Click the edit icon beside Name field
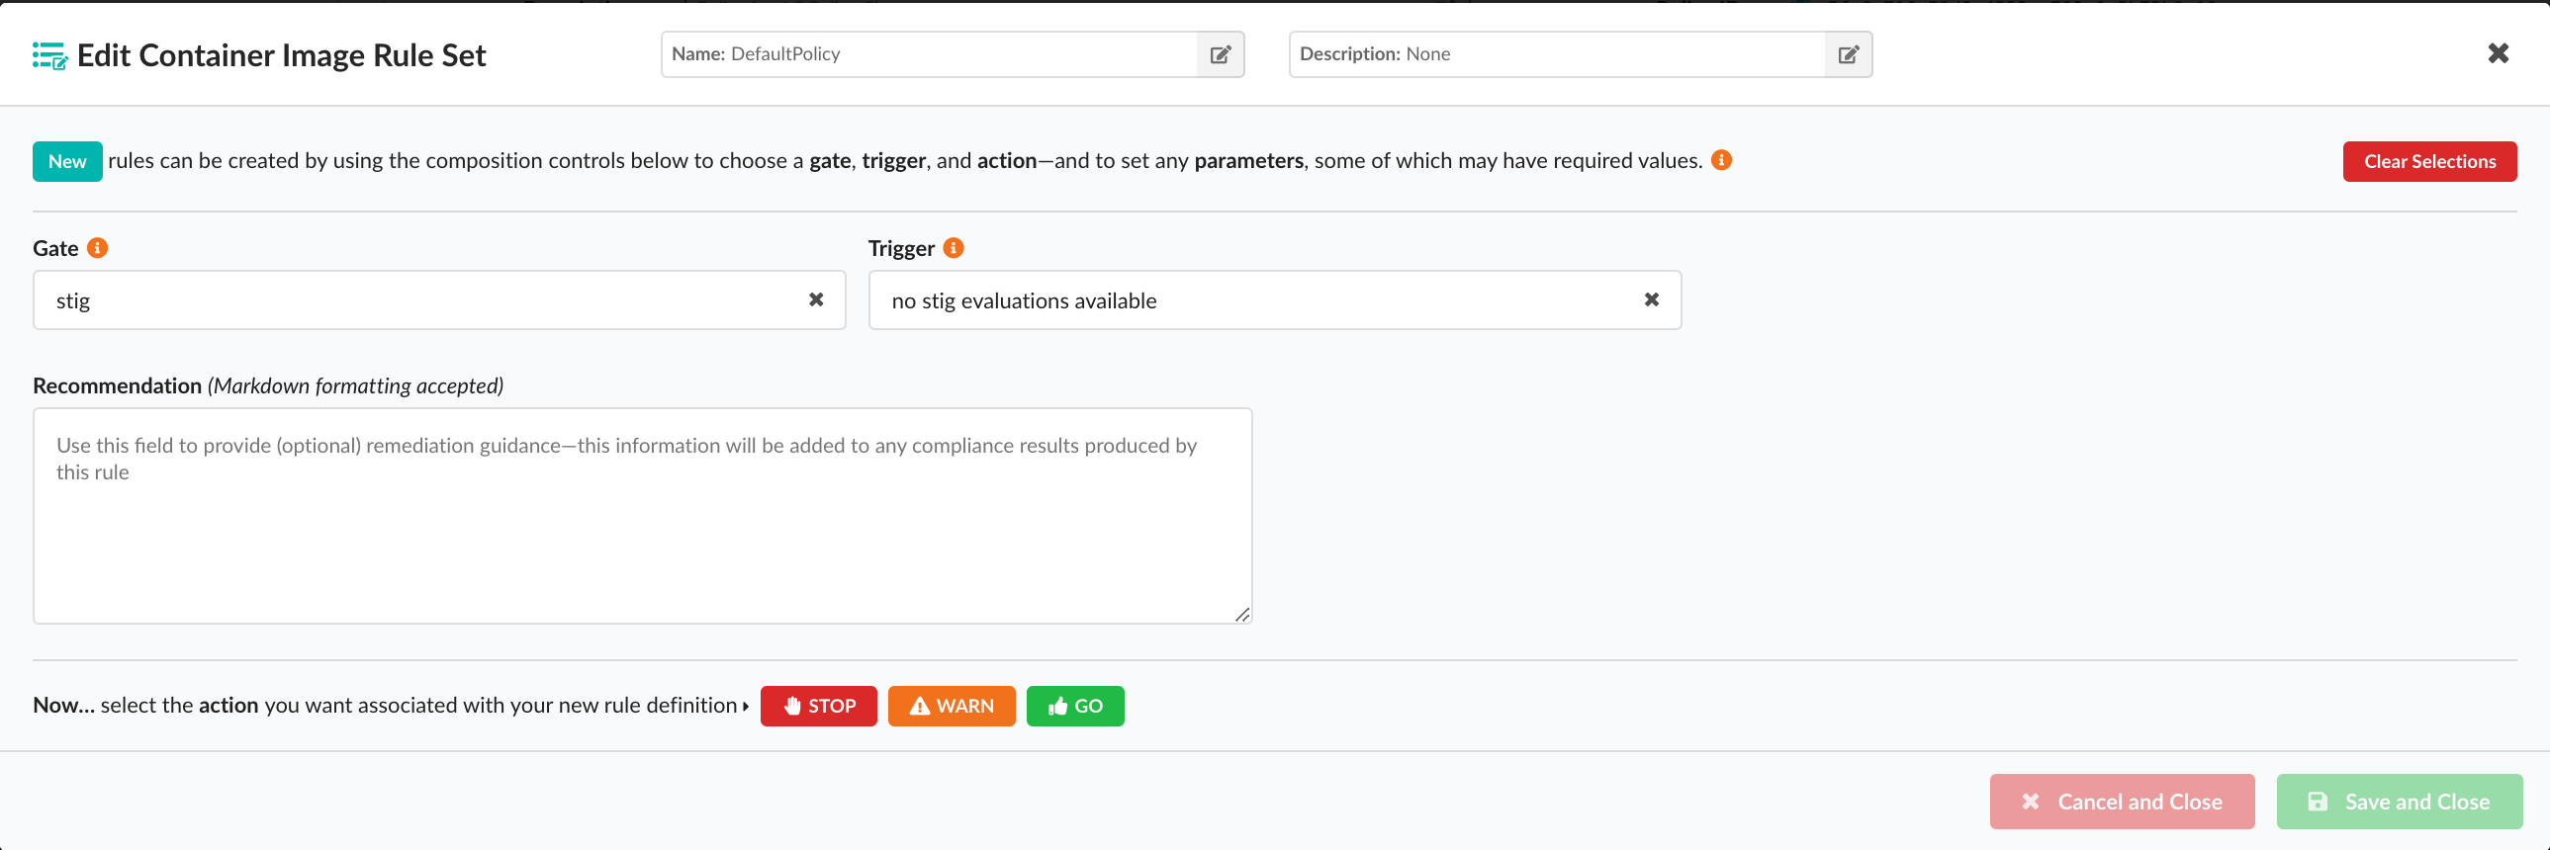The width and height of the screenshot is (2550, 850). pyautogui.click(x=1220, y=54)
